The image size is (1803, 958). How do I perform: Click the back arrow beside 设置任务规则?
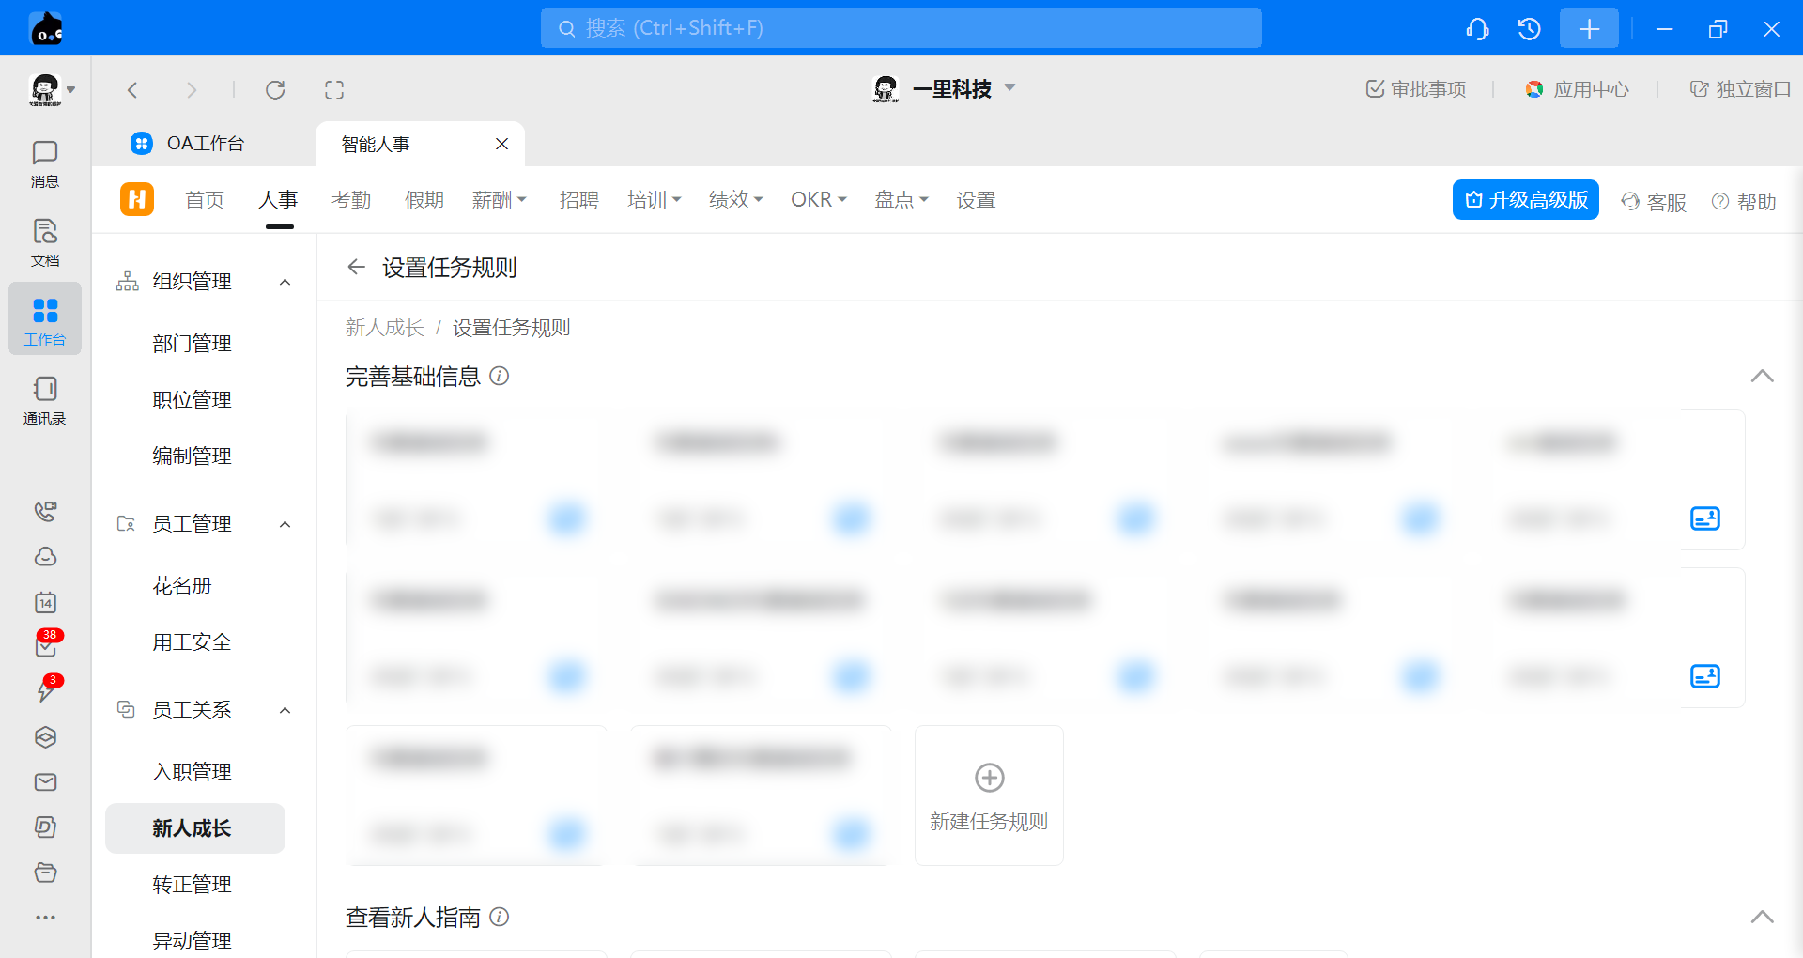(356, 268)
